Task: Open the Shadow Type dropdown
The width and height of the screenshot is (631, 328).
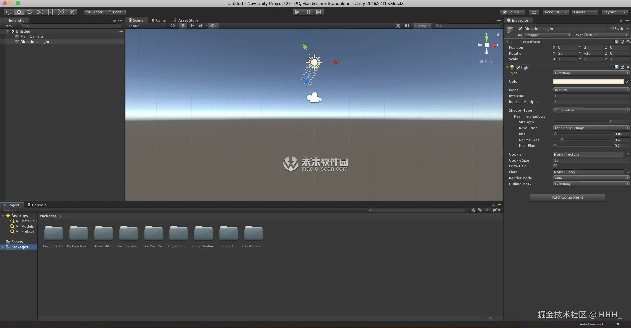Action: (591, 110)
